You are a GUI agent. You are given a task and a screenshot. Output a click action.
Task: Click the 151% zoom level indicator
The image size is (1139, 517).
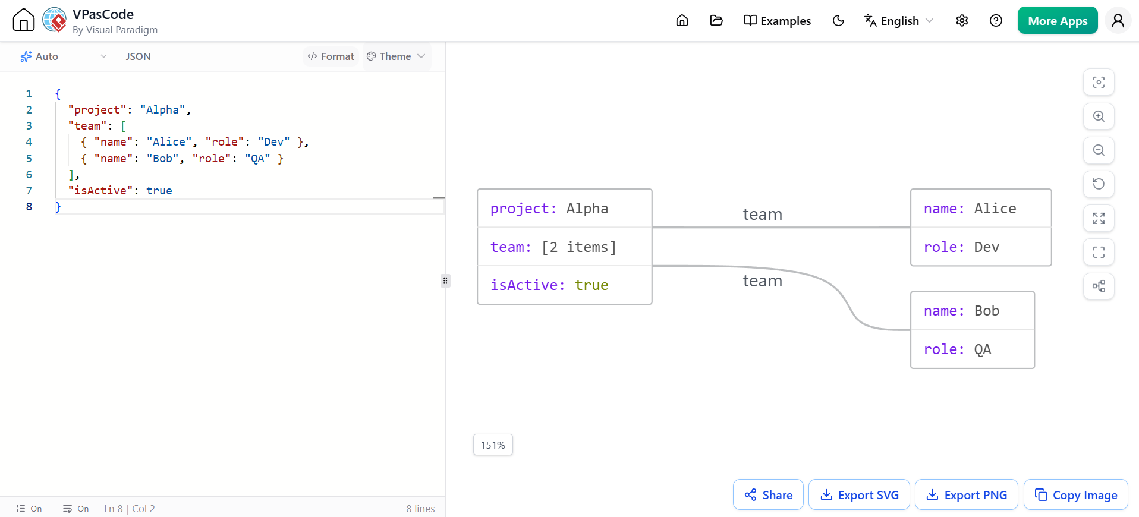click(493, 445)
